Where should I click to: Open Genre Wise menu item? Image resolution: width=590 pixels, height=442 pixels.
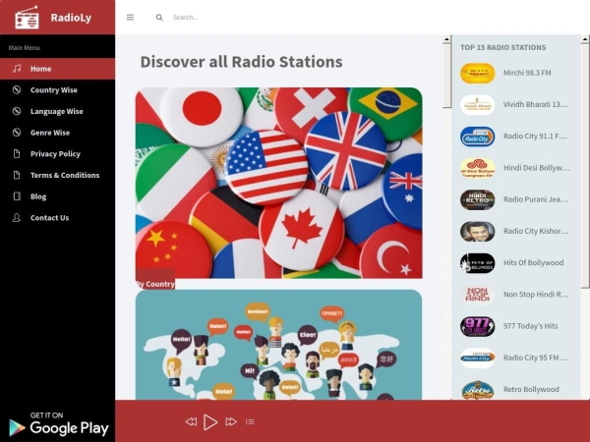coord(58,133)
